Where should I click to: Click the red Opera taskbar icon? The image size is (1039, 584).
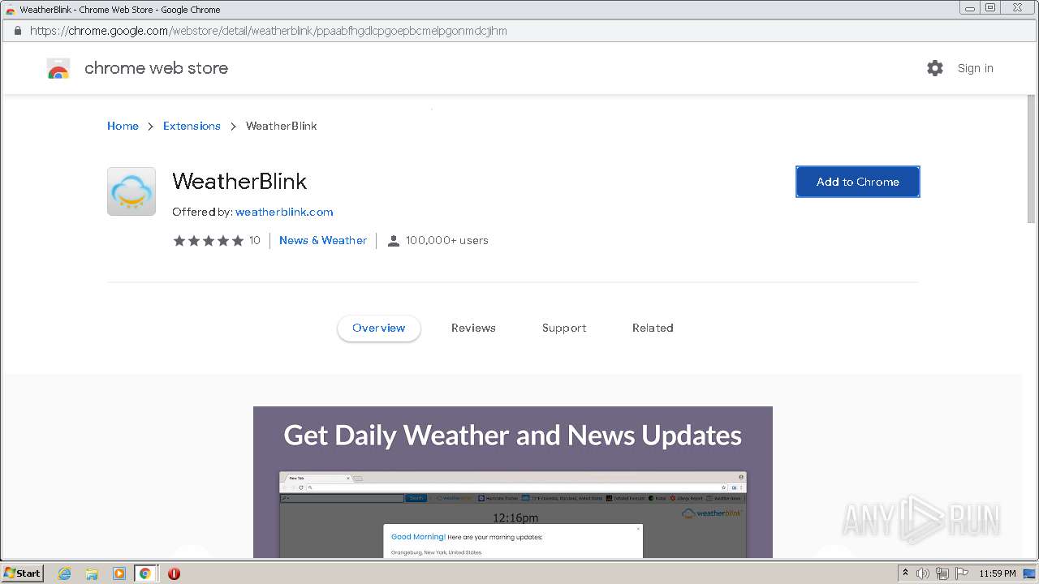coord(174,573)
